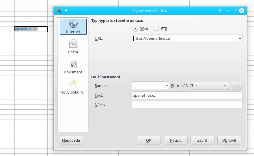Click the keep-above double chevron icon

[x=221, y=11]
